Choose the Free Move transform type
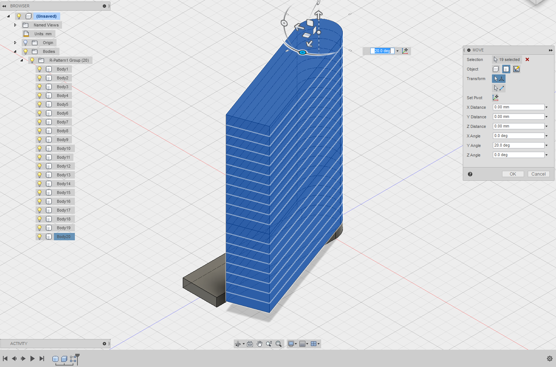 coord(499,79)
